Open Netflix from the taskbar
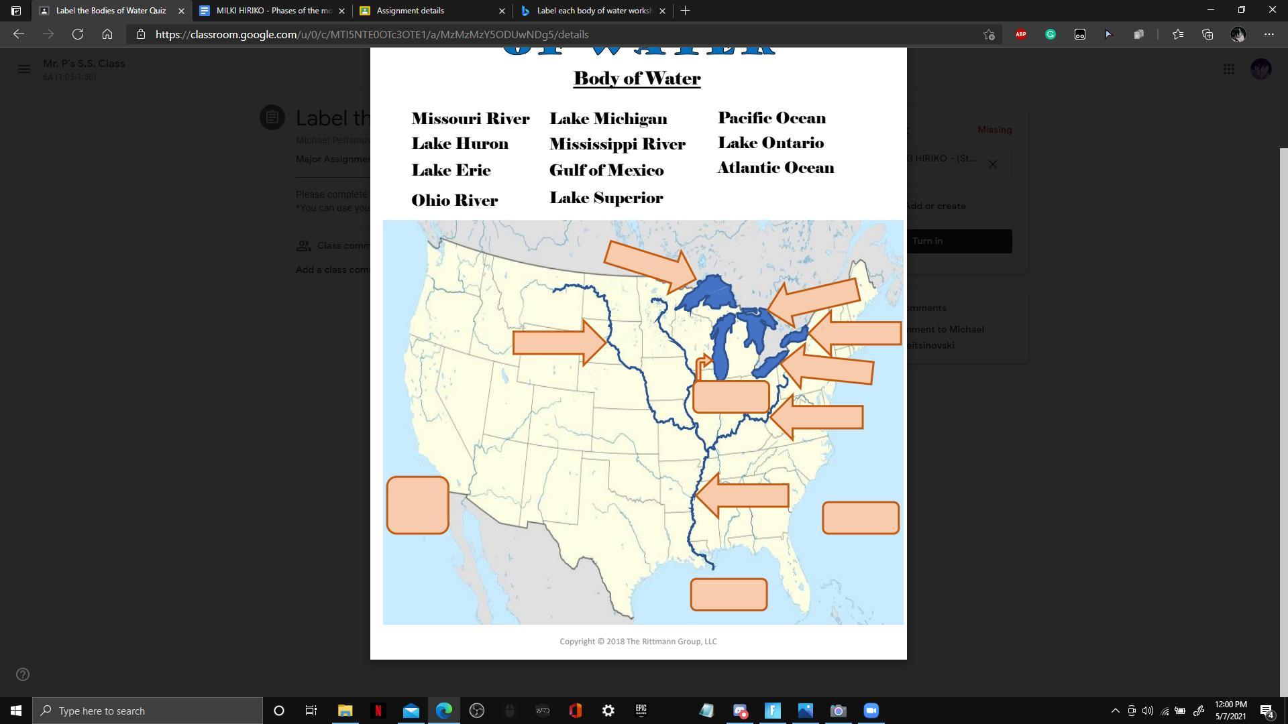The width and height of the screenshot is (1288, 724). pos(378,711)
